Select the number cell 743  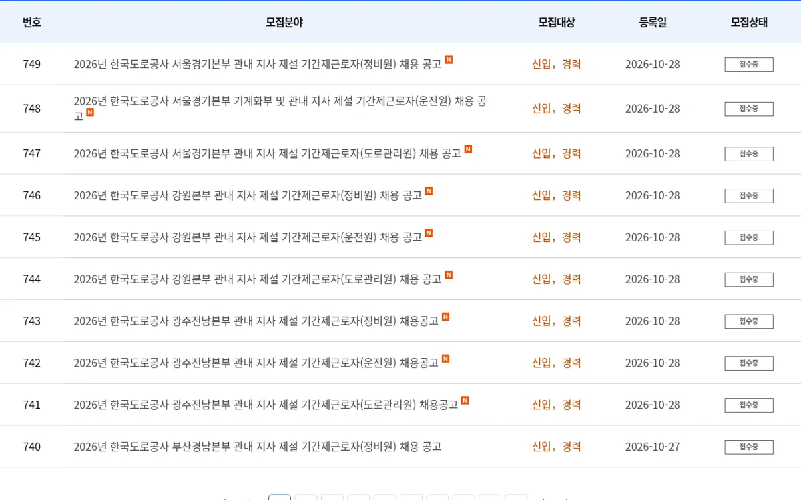click(32, 321)
